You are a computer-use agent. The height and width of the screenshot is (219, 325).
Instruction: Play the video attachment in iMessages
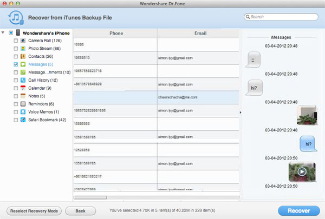pyautogui.click(x=302, y=171)
